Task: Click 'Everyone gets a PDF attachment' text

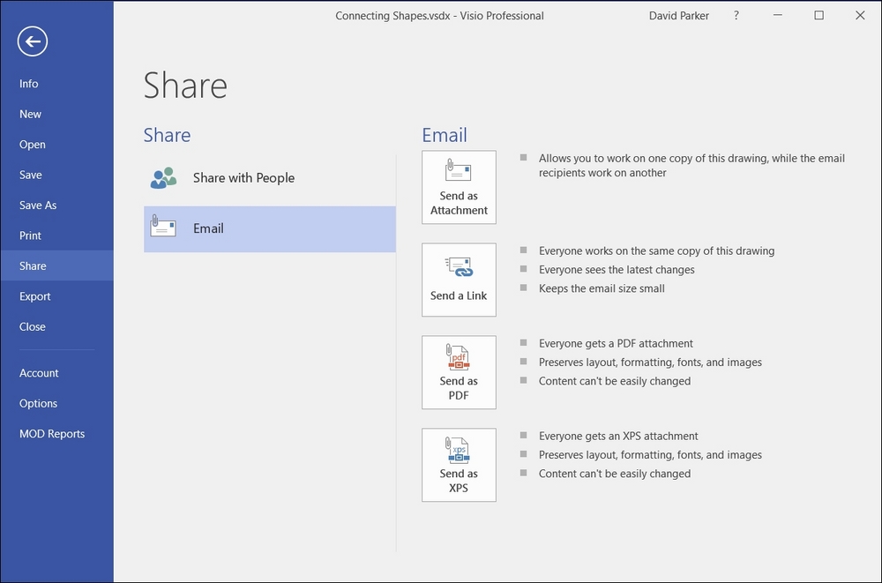Action: point(616,343)
